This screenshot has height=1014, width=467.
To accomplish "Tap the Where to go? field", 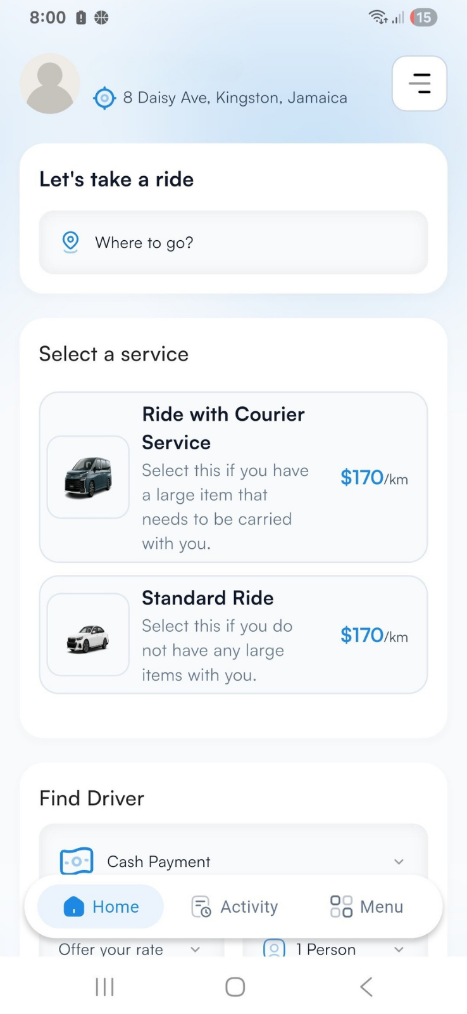I will 233,242.
